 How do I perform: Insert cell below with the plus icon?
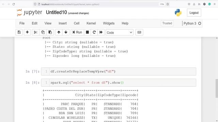tap(27, 33)
